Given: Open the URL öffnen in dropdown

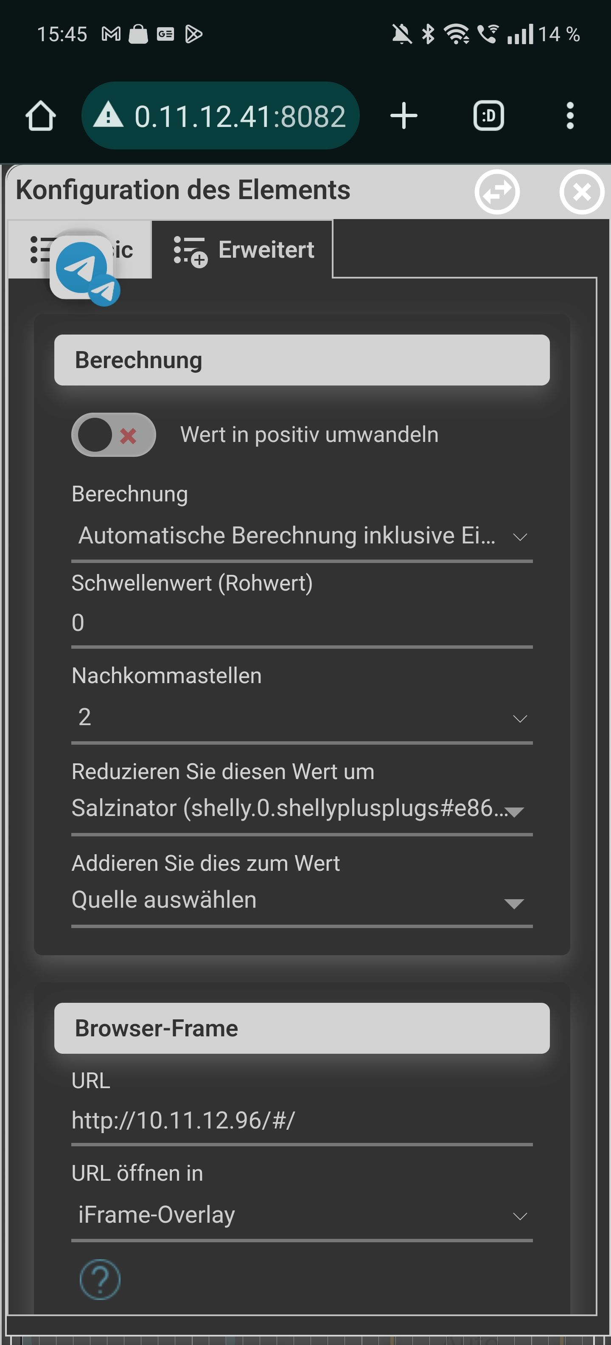Looking at the screenshot, I should (302, 1216).
